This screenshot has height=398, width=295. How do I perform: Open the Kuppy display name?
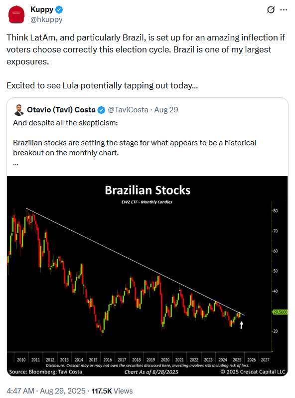click(x=42, y=9)
